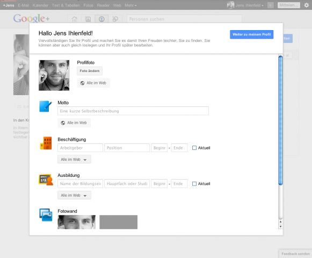
Task: Check Aktuell for Beschäftigung
Action: (x=194, y=148)
